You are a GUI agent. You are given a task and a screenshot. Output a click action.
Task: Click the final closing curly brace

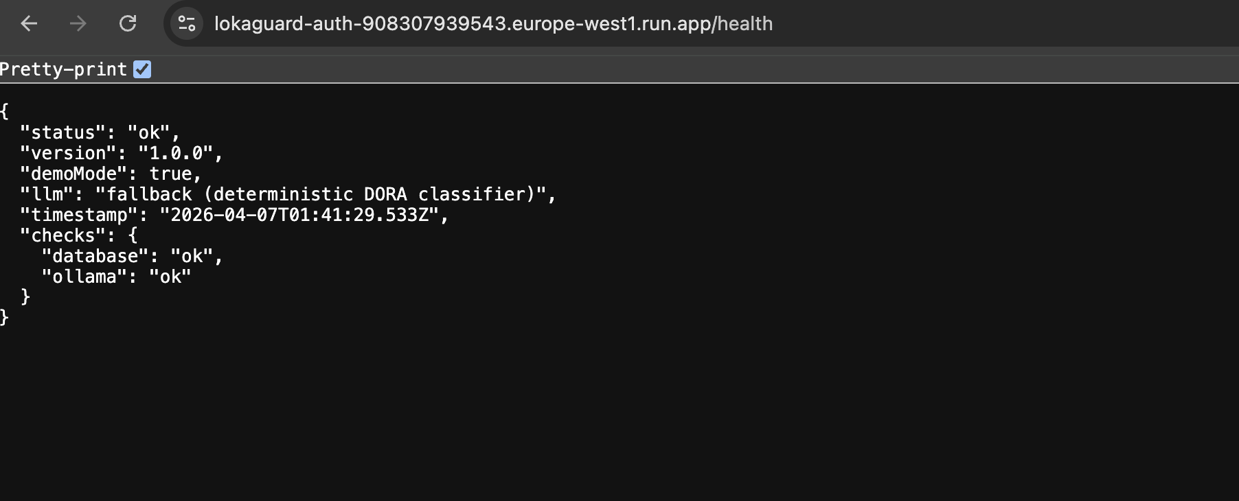coord(5,317)
